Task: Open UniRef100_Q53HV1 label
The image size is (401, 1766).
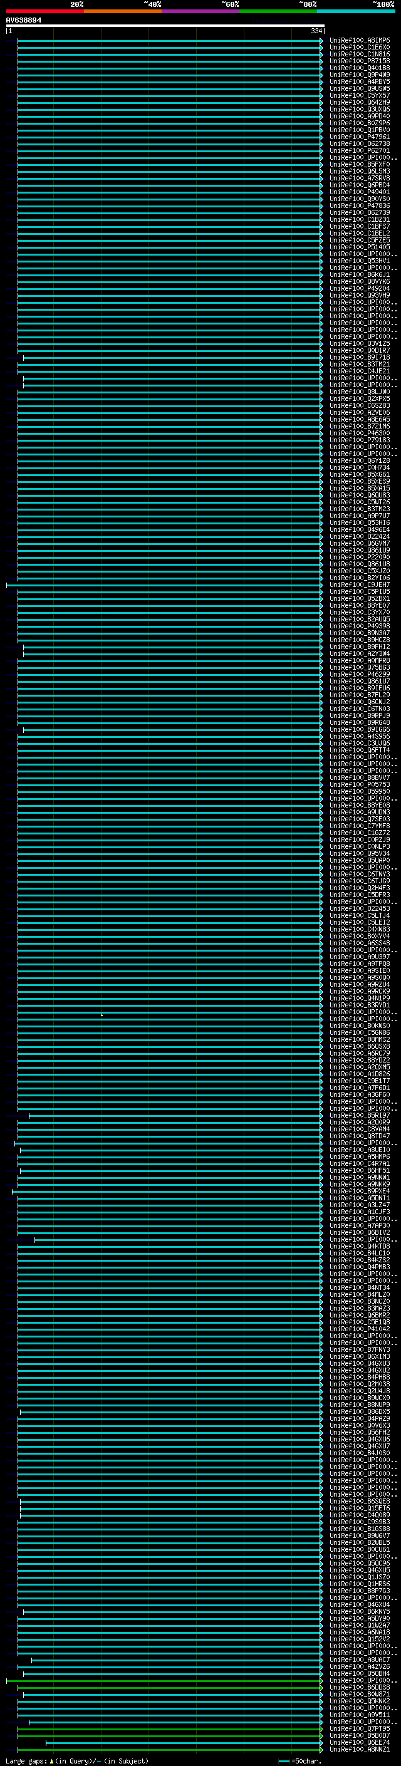Action: click(359, 261)
